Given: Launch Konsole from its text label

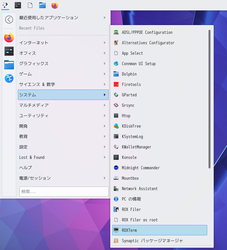Looking at the screenshot, I should [x=129, y=157].
